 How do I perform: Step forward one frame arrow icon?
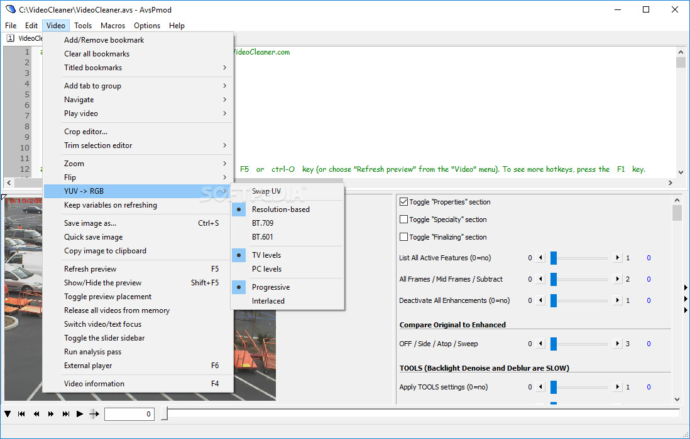point(51,413)
